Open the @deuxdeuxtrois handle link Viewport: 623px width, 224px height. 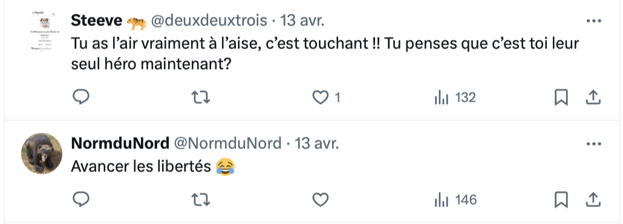(x=209, y=21)
